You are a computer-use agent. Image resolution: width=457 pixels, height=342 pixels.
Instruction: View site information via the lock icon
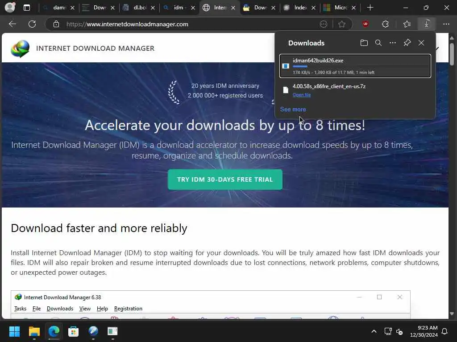coord(56,24)
